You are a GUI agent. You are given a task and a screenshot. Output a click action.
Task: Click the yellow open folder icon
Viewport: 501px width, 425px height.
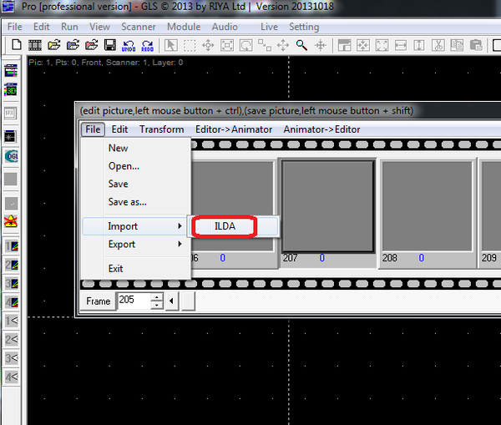54,45
